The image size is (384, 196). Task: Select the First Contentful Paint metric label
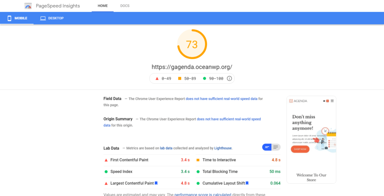129,160
